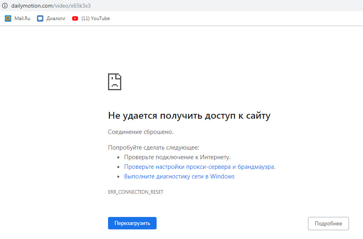363x239 pixels.
Task: Click the heading 'Не удается получить доступ к сайту'
Action: 189,115
